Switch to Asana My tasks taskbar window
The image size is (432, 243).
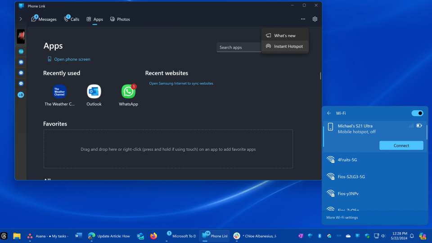point(48,236)
